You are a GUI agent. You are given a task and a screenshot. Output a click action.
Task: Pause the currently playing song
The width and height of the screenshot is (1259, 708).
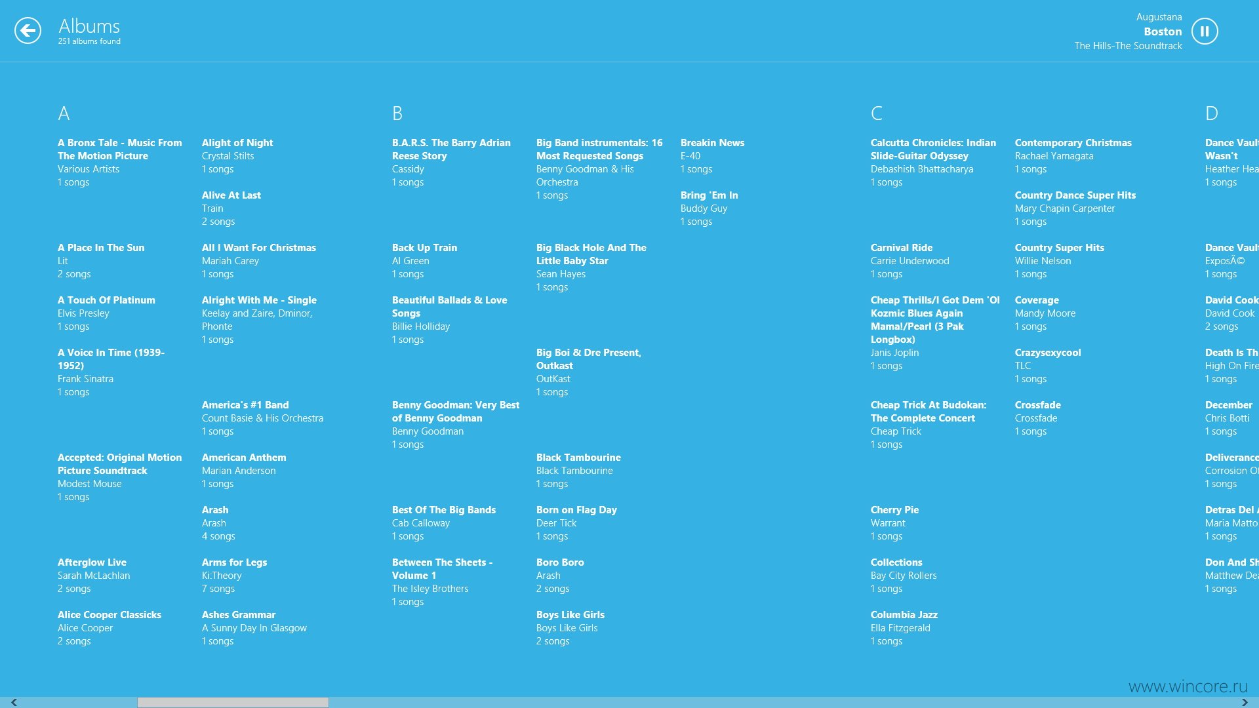(x=1205, y=31)
